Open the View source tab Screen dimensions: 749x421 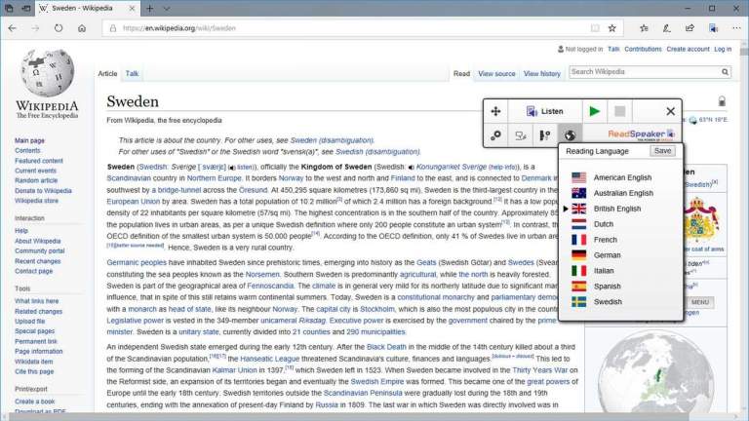click(496, 73)
